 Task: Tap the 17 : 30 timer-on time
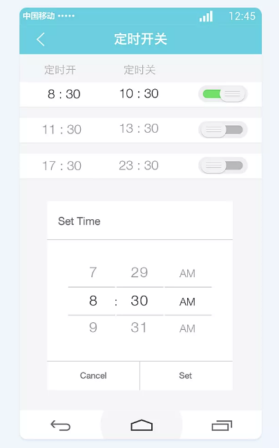(x=62, y=166)
